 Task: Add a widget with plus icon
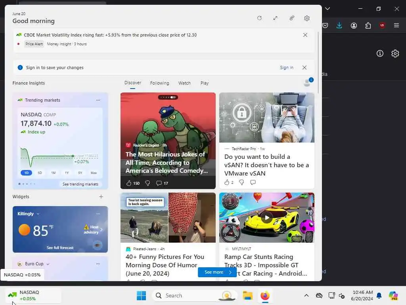[x=101, y=197]
